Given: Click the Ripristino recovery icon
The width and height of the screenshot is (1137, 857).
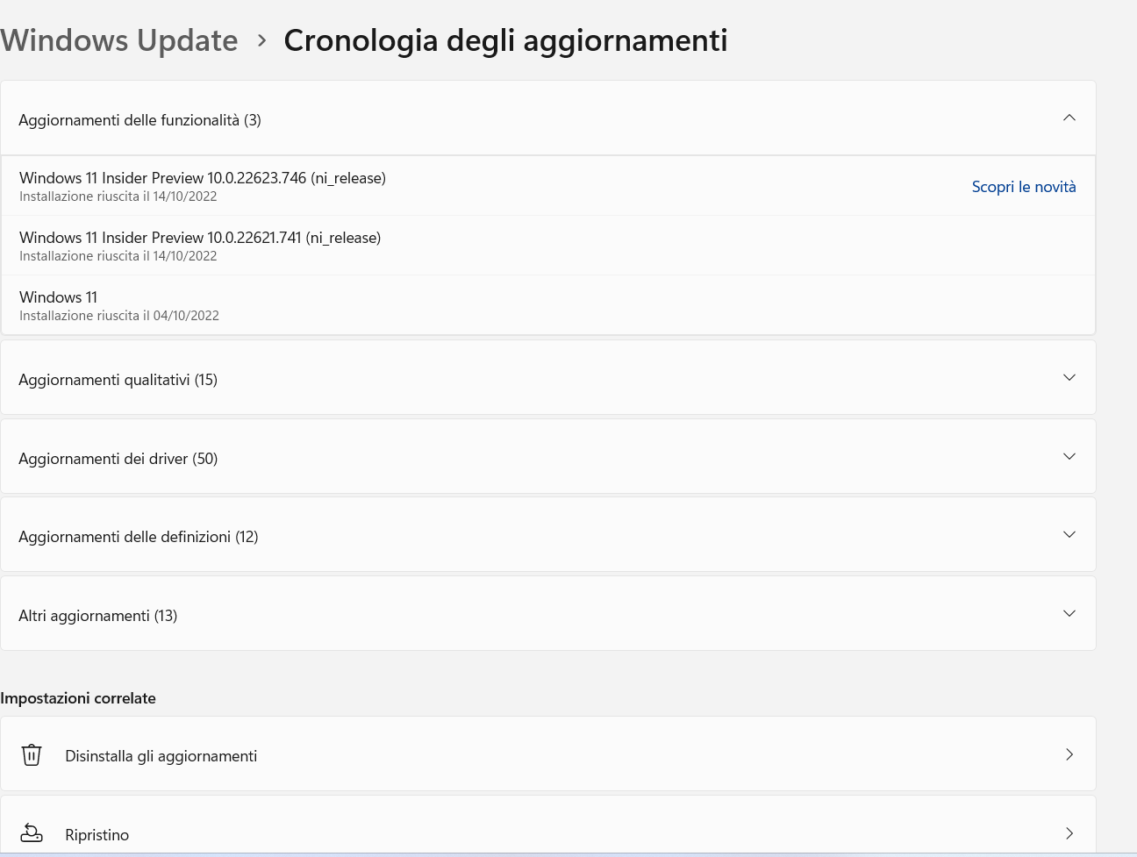Looking at the screenshot, I should tap(32, 833).
